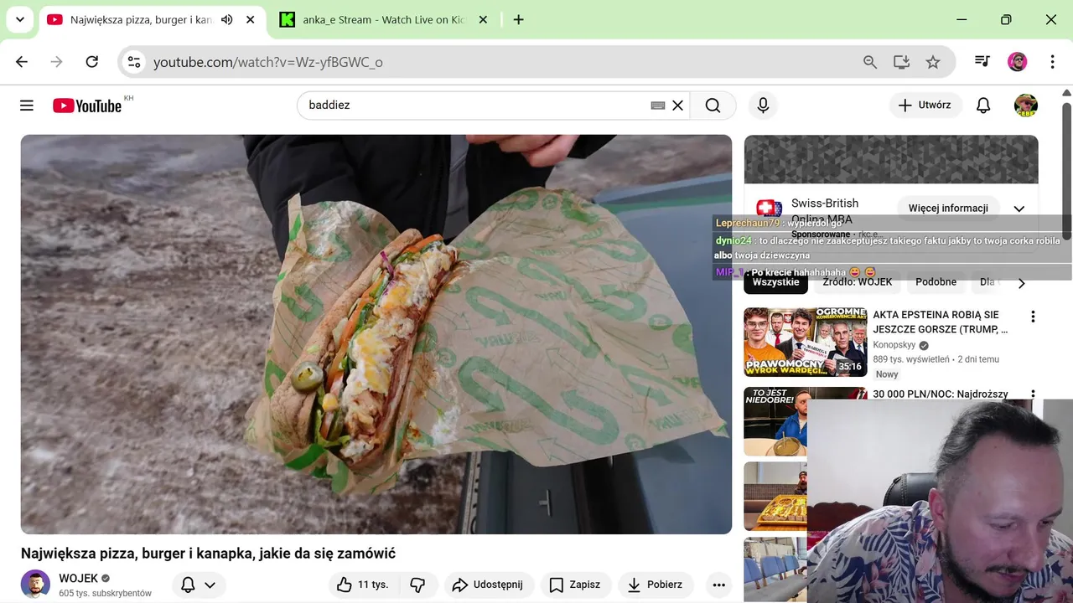Screen dimensions: 1073x603
Task: Go to YouTube home via logo
Action: point(87,106)
